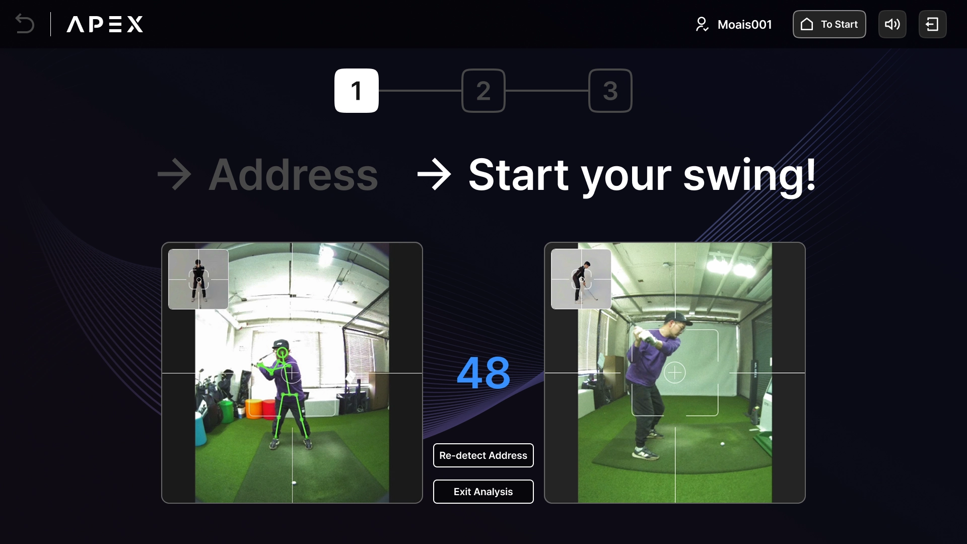Click the Address step label
The height and width of the screenshot is (544, 967).
(x=293, y=175)
